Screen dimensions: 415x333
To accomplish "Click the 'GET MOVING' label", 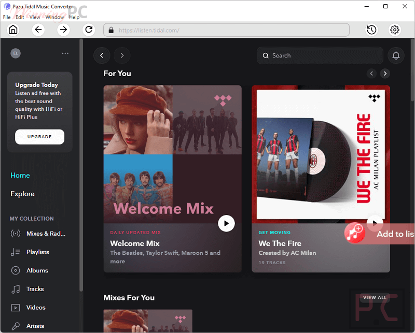I will click(274, 233).
